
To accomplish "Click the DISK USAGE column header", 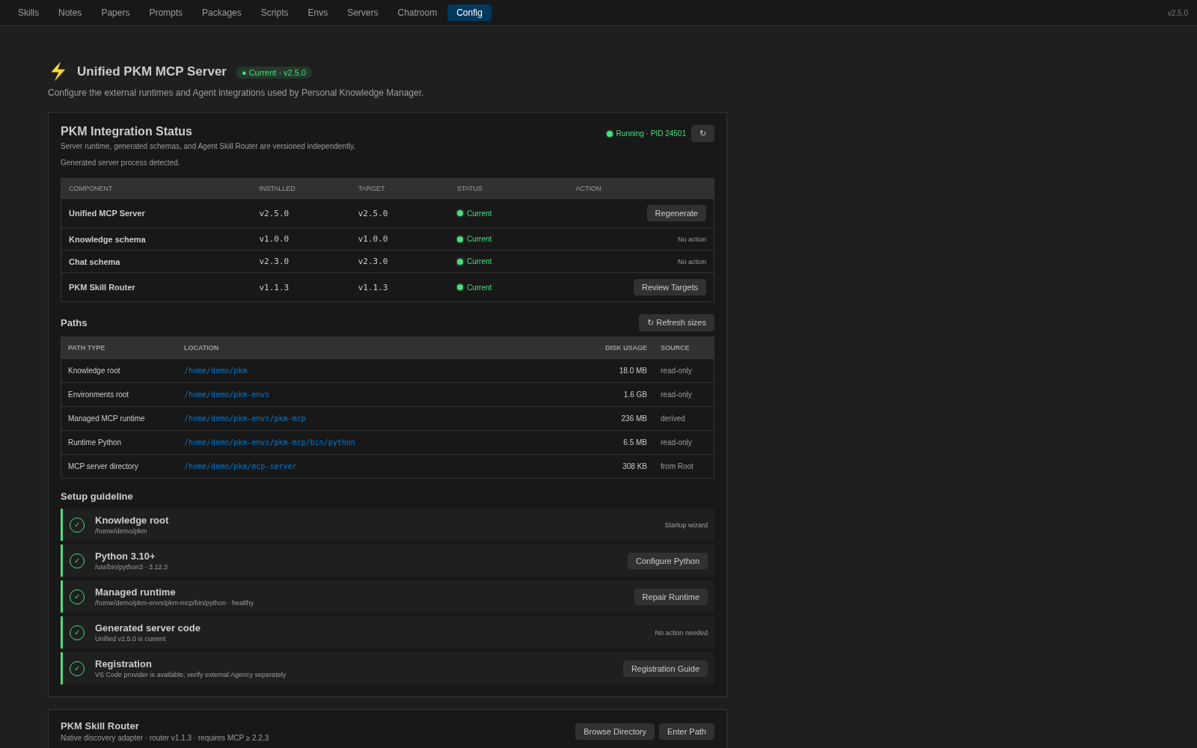I will pos(626,348).
